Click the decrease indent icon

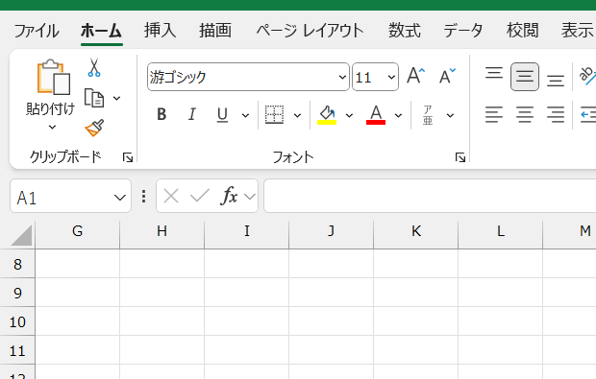588,114
